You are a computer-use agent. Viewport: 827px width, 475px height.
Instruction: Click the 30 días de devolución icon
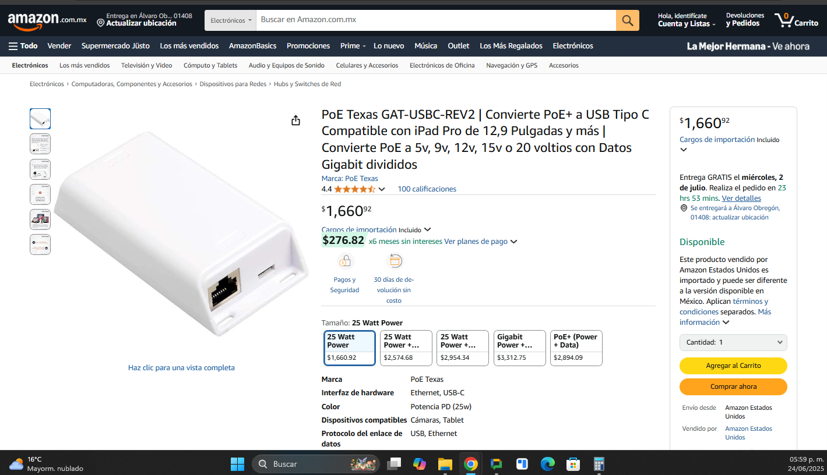[x=395, y=261]
